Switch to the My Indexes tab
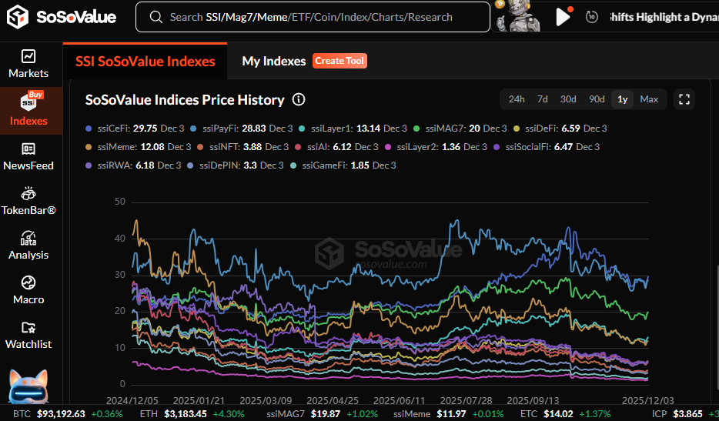 pos(273,61)
